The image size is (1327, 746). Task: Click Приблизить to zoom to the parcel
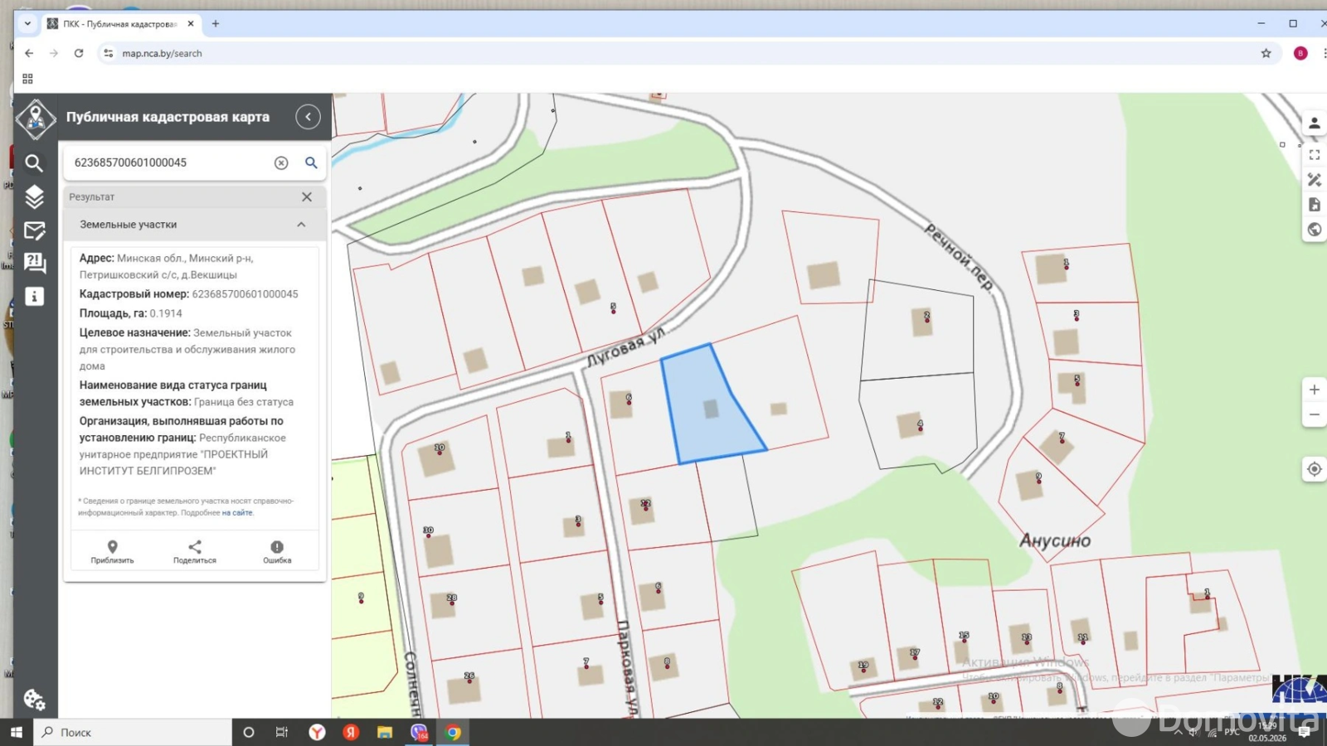112,552
